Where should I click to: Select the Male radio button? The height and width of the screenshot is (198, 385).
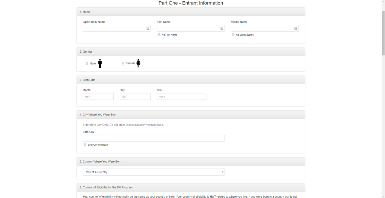(x=87, y=64)
